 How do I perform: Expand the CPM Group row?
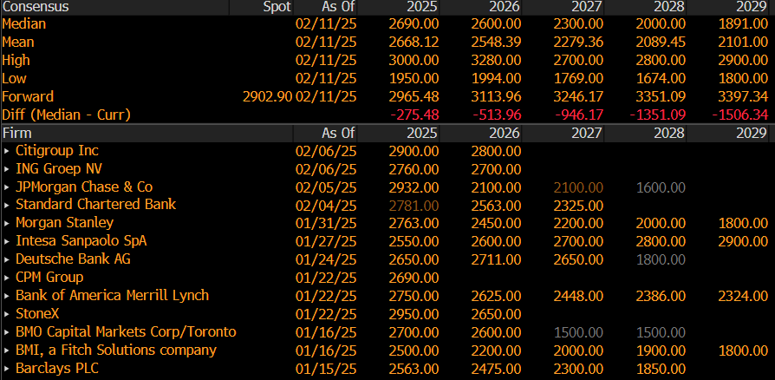click(6, 278)
